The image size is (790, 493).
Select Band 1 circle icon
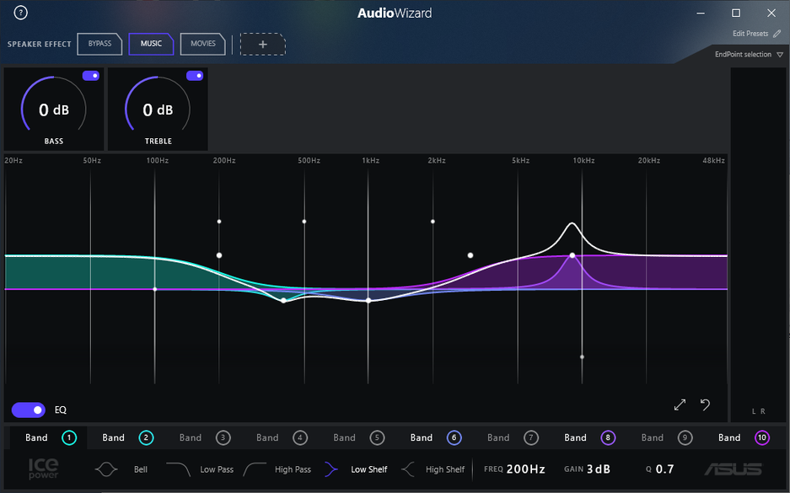click(x=69, y=437)
